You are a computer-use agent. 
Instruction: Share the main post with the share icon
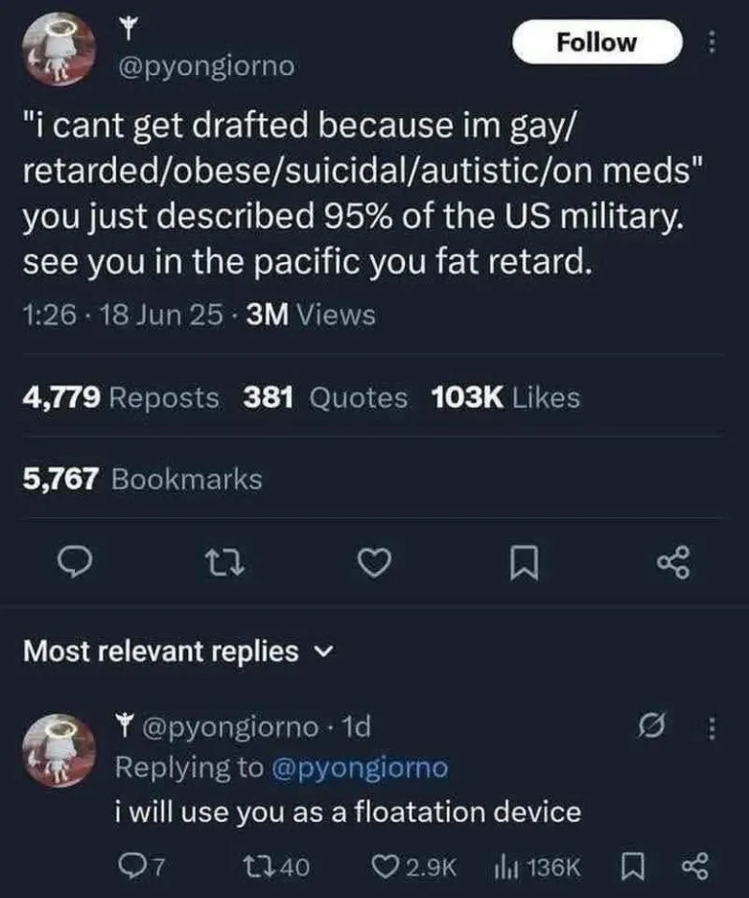[x=674, y=562]
